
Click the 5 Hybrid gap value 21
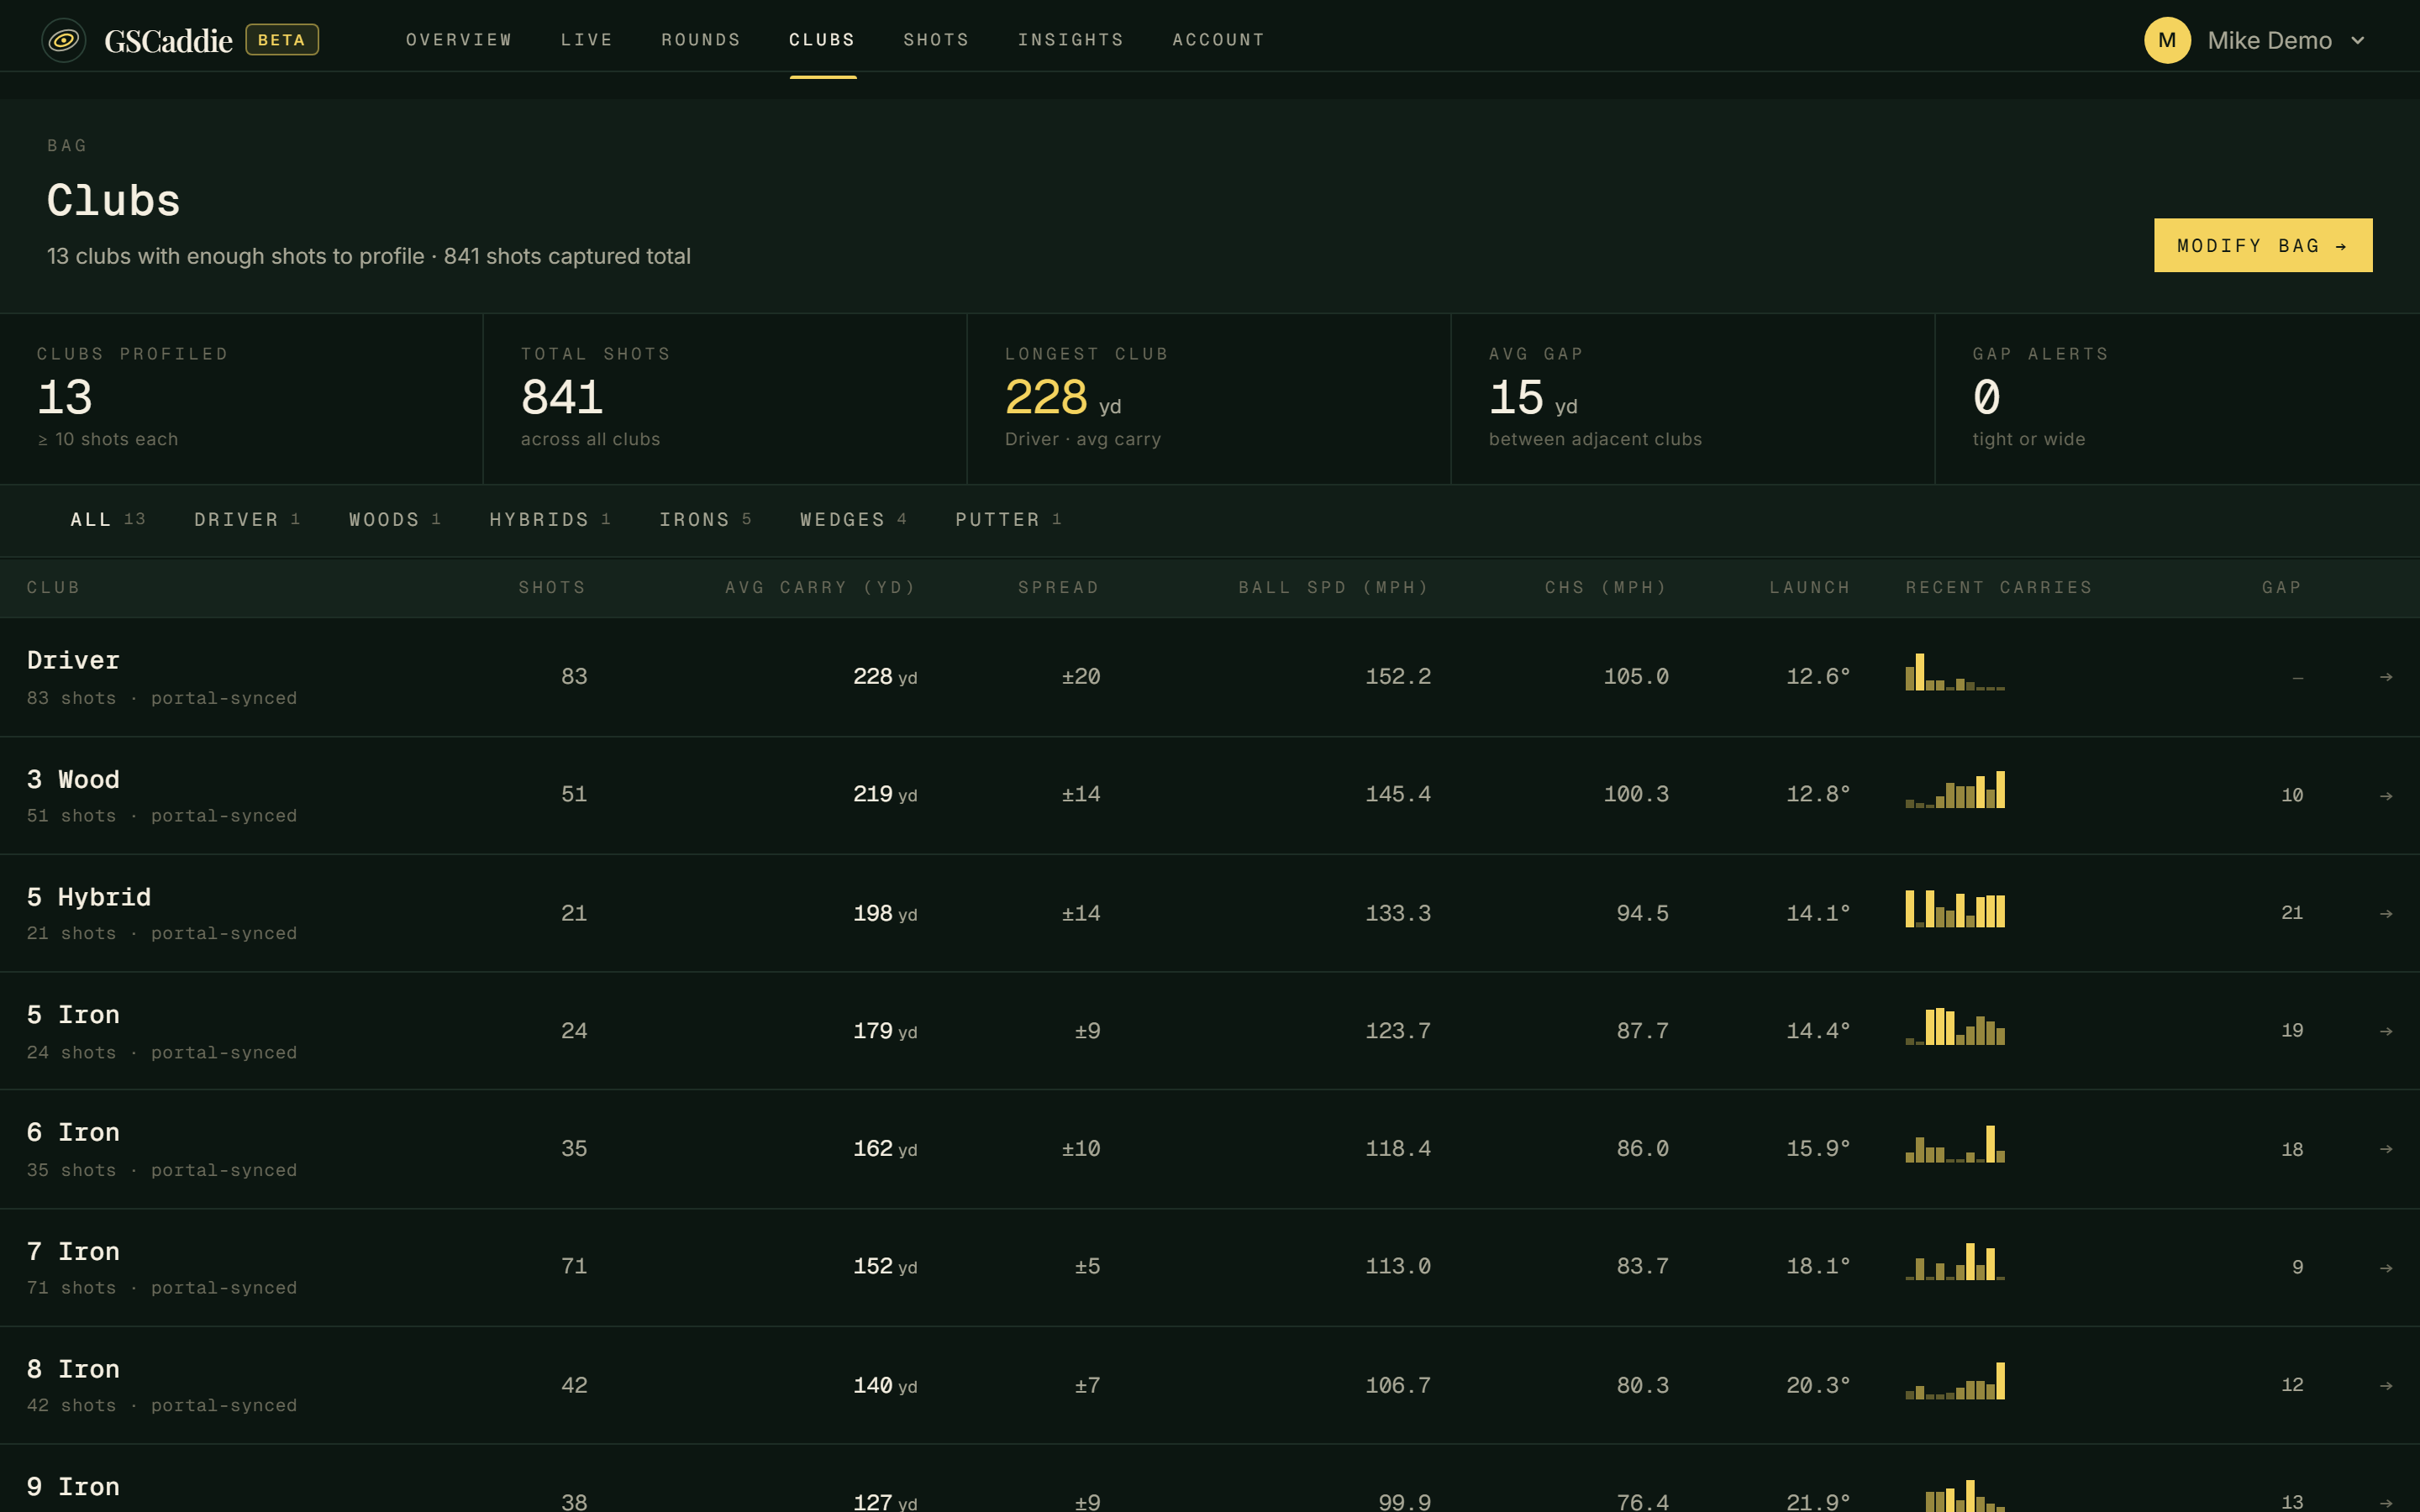(x=2292, y=913)
